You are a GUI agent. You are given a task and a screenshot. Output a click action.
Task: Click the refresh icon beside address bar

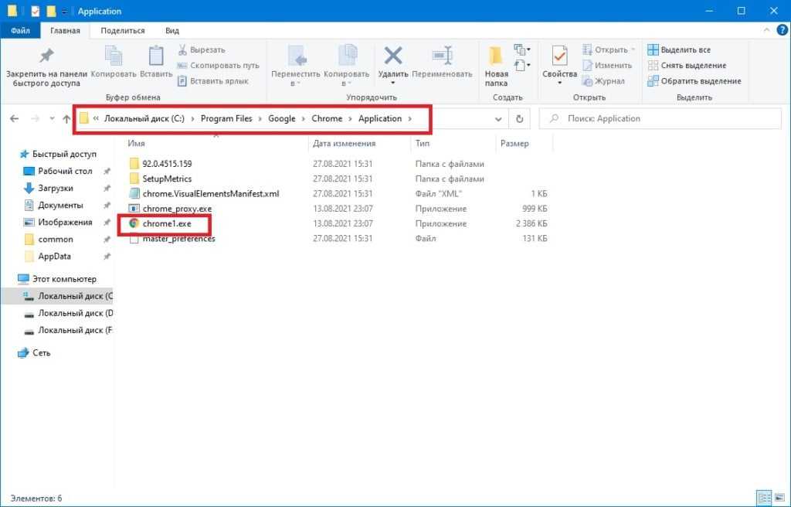click(520, 119)
